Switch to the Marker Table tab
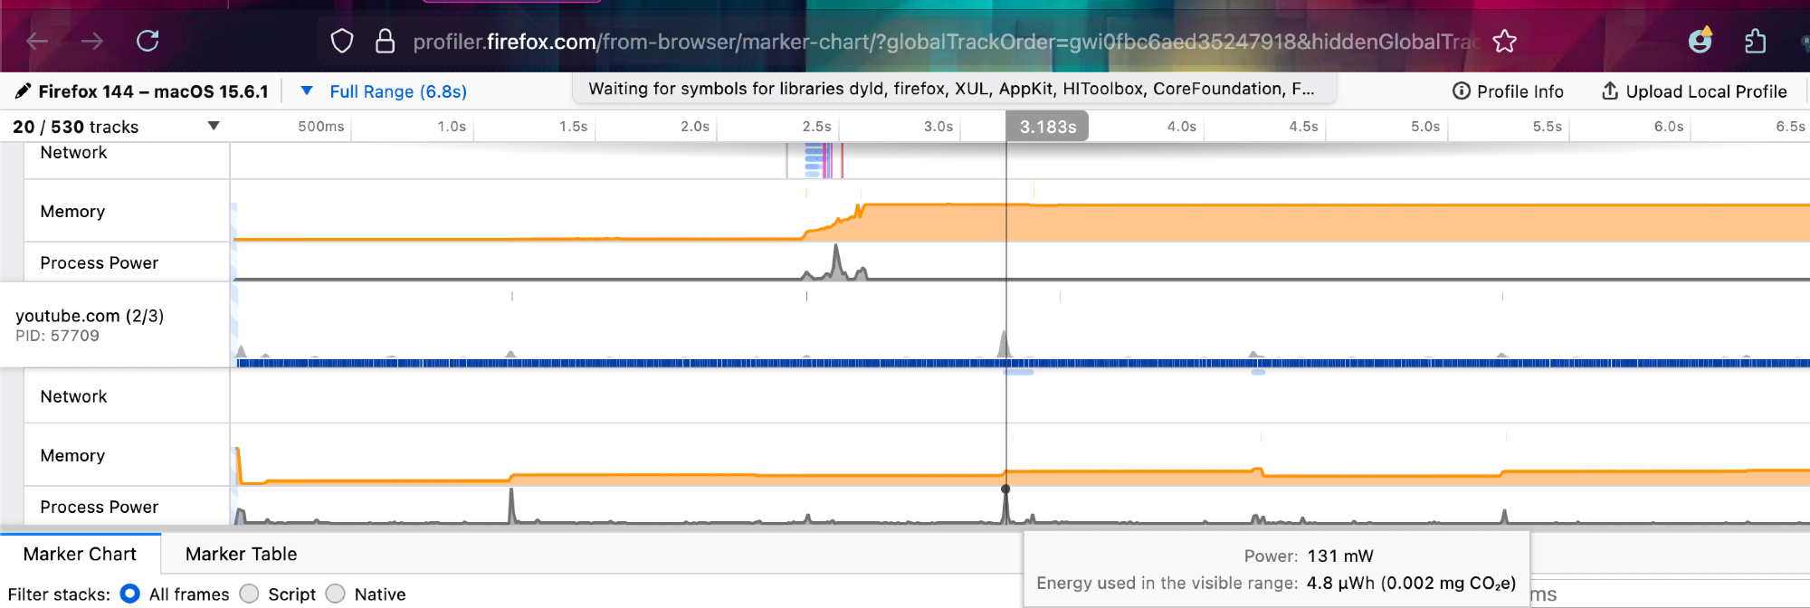Screen dimensions: 1810x608 click(x=241, y=554)
